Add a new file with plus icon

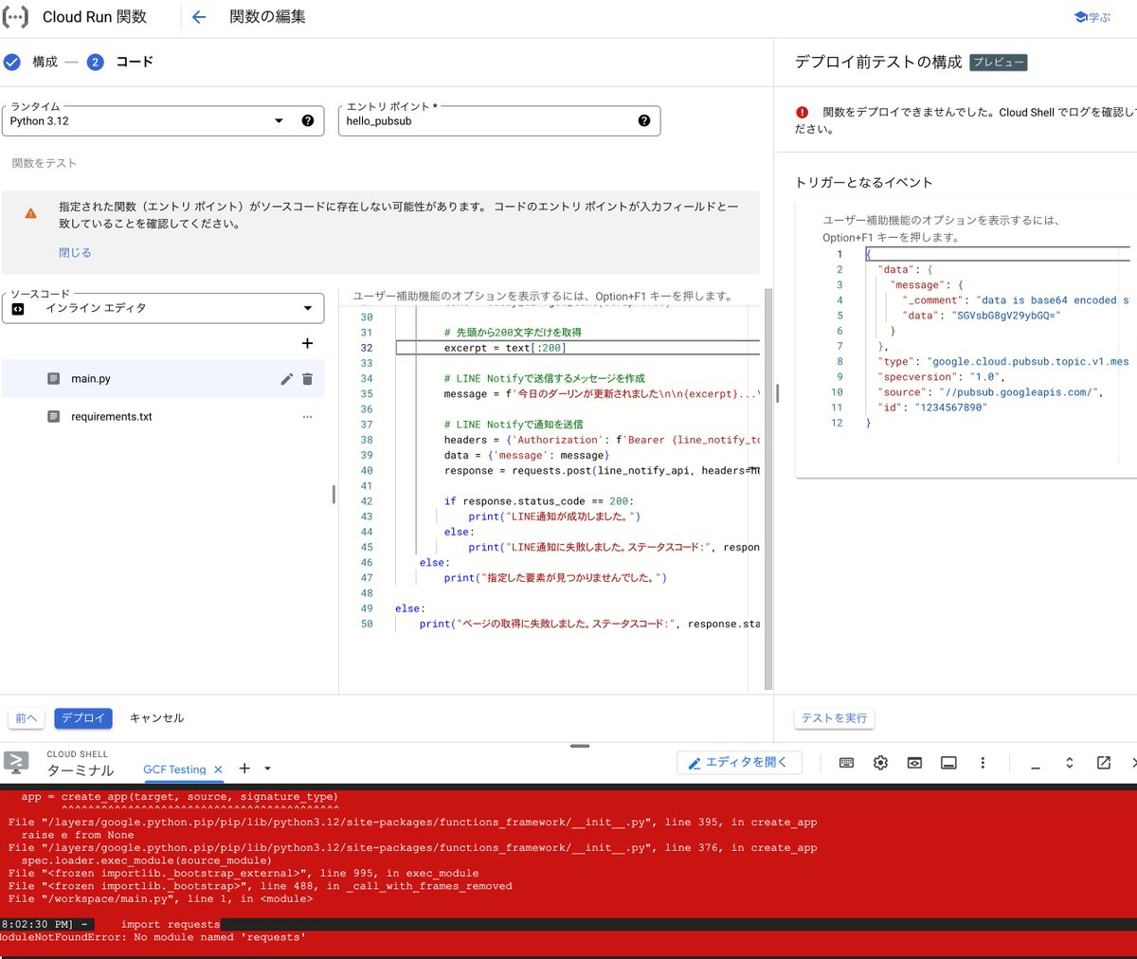[307, 344]
